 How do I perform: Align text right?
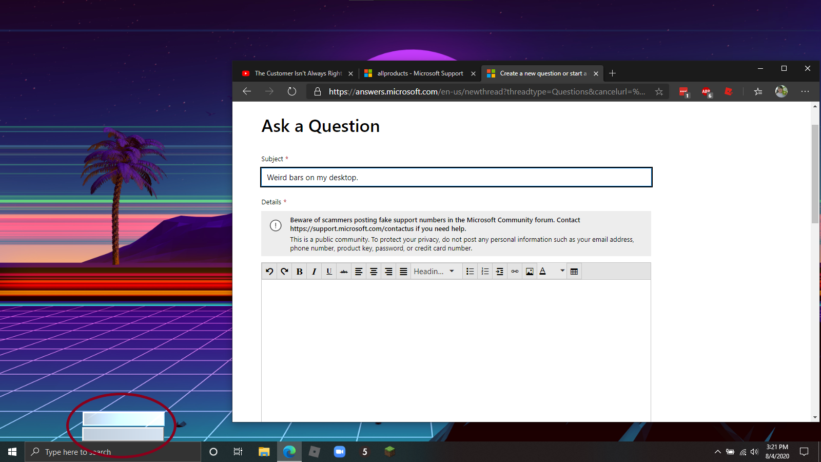coord(388,272)
